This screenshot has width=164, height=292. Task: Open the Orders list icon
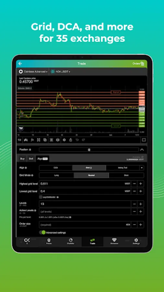point(142,64)
